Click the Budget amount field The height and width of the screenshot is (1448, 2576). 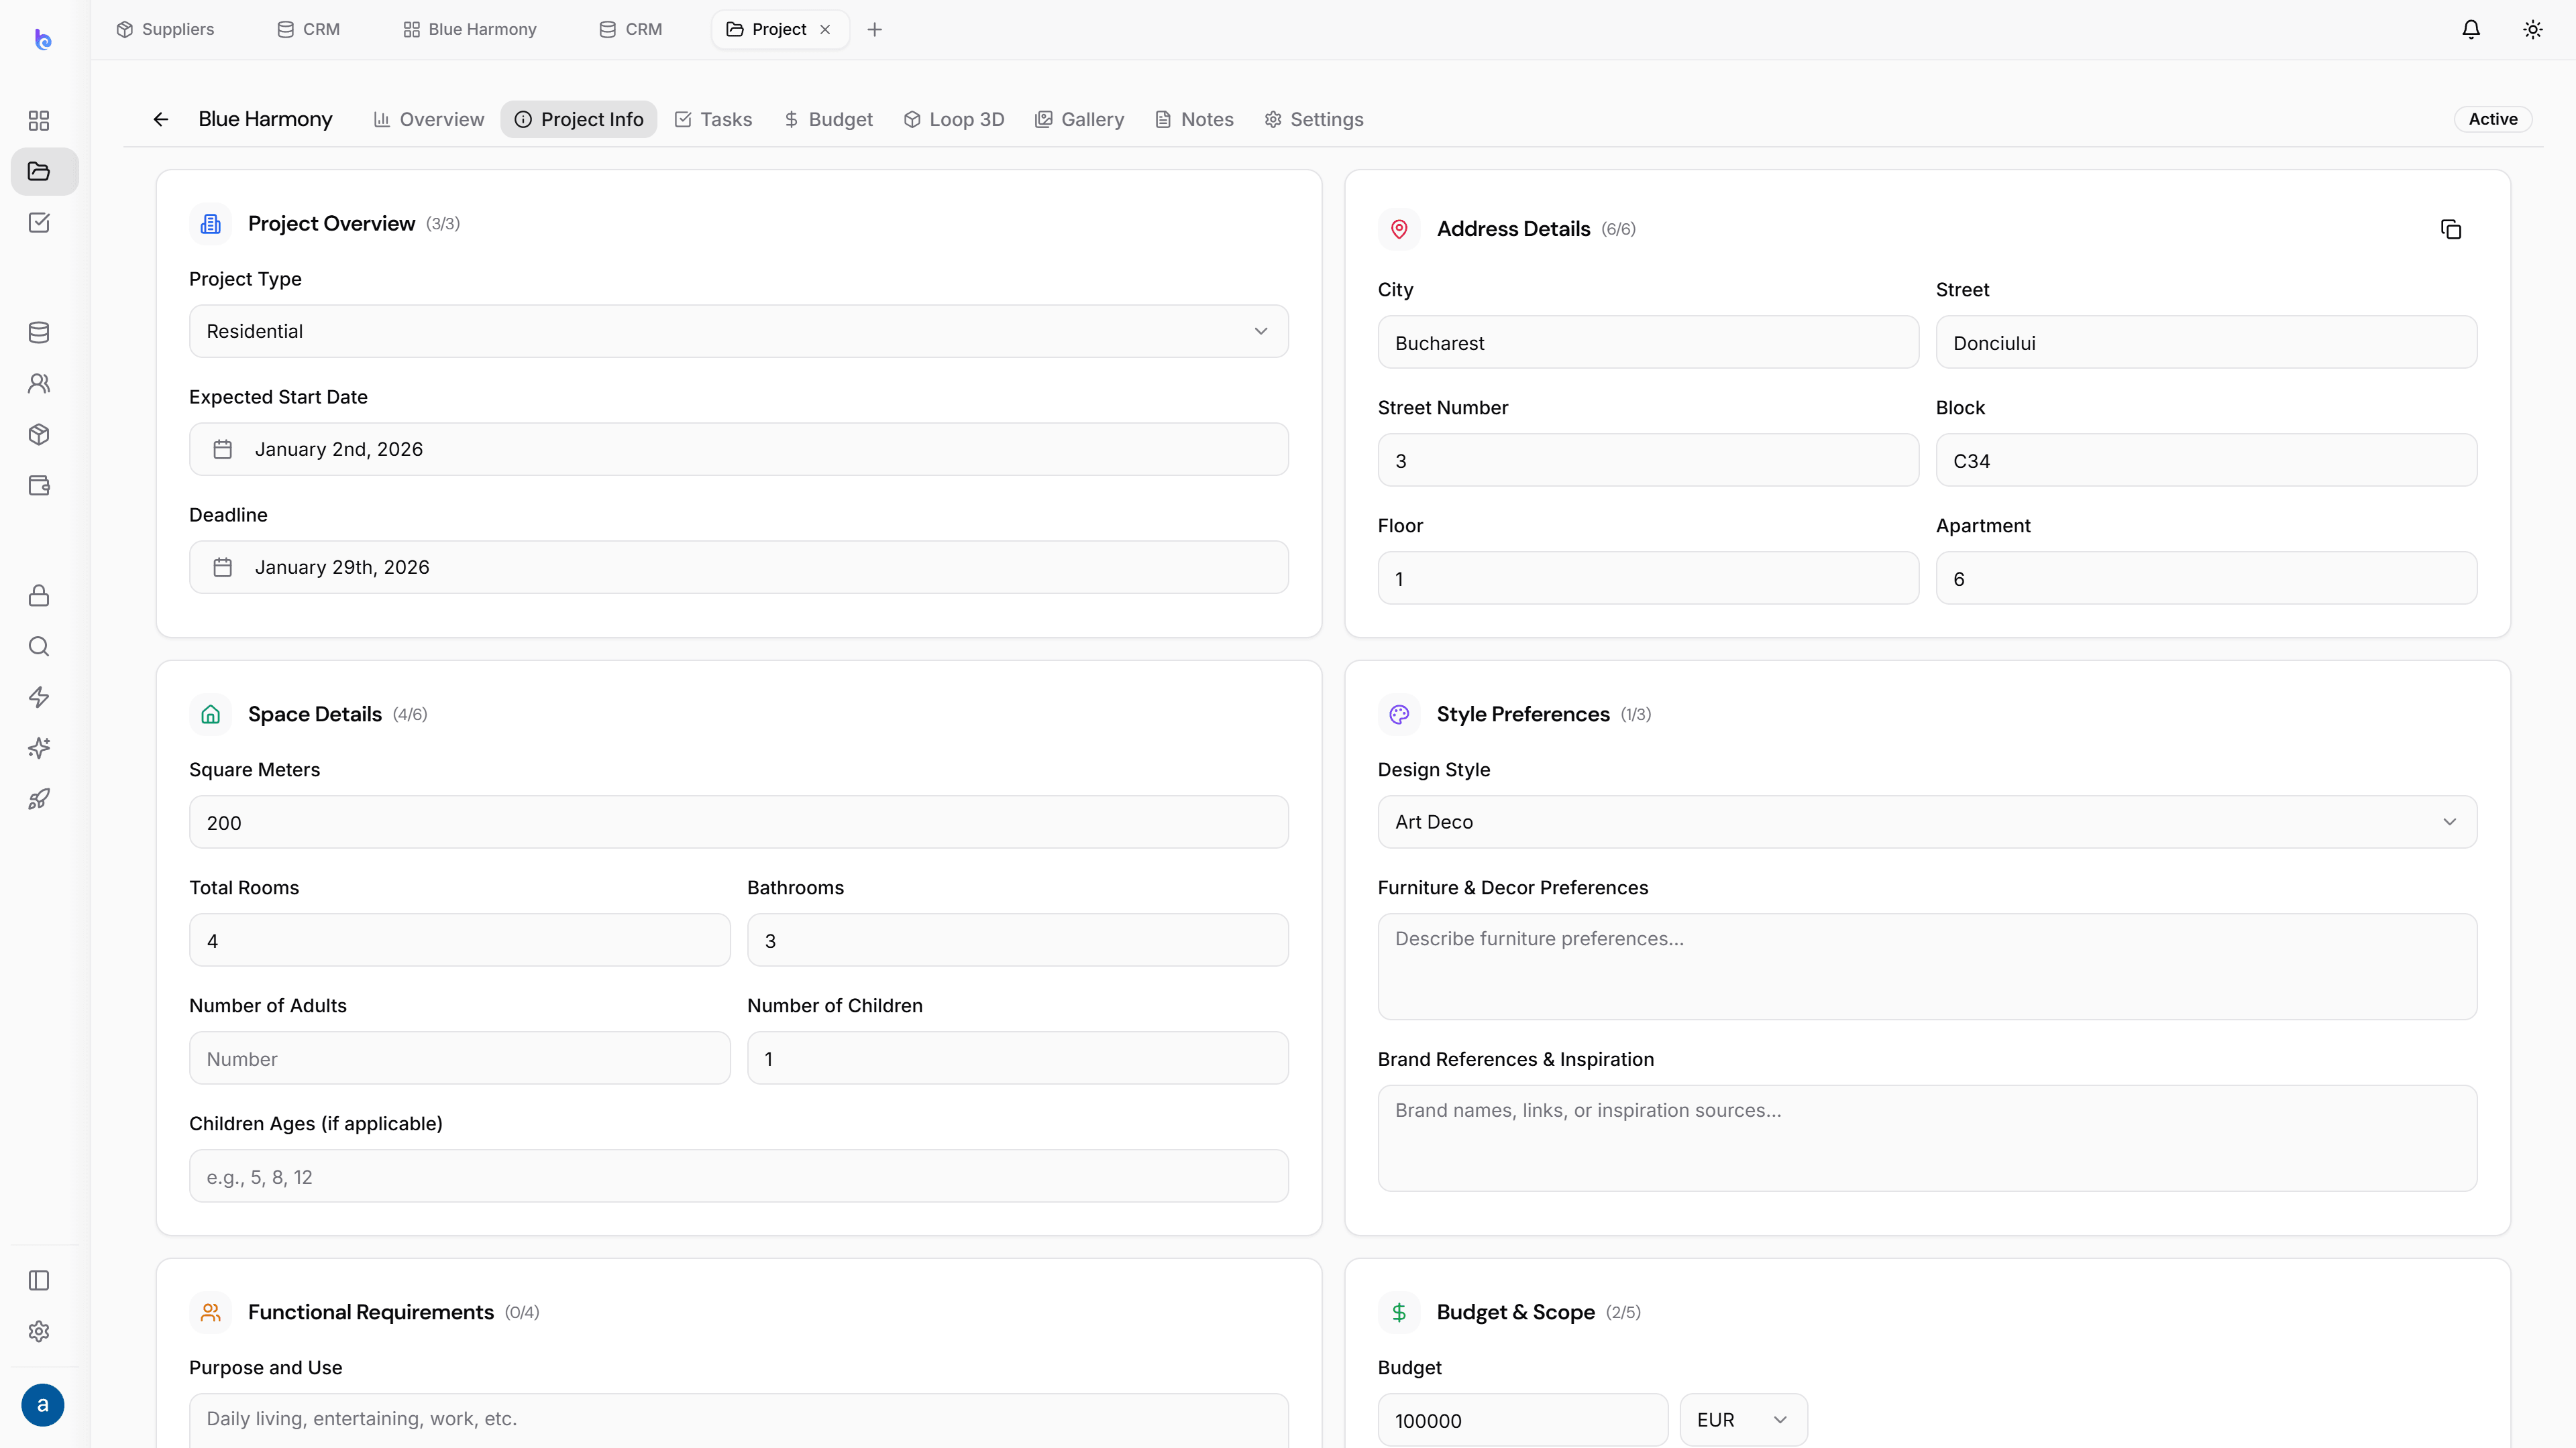[1523, 1420]
